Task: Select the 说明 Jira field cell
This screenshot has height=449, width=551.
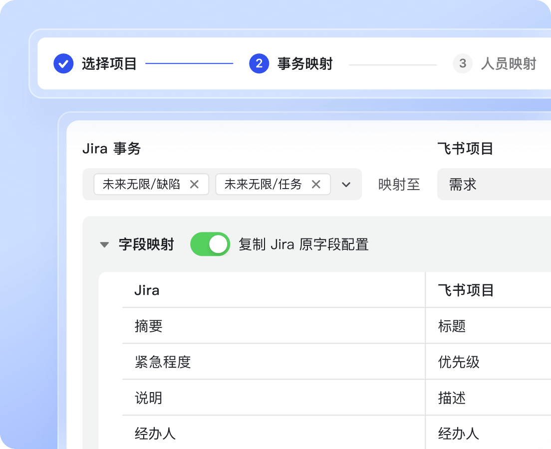Action: [x=274, y=398]
